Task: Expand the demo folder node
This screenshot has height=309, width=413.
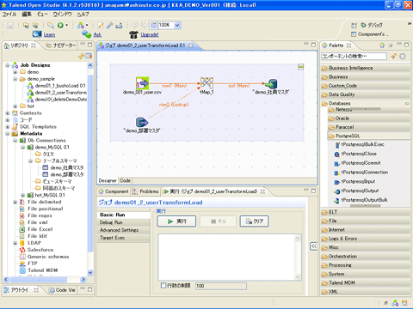Action: 15,72
